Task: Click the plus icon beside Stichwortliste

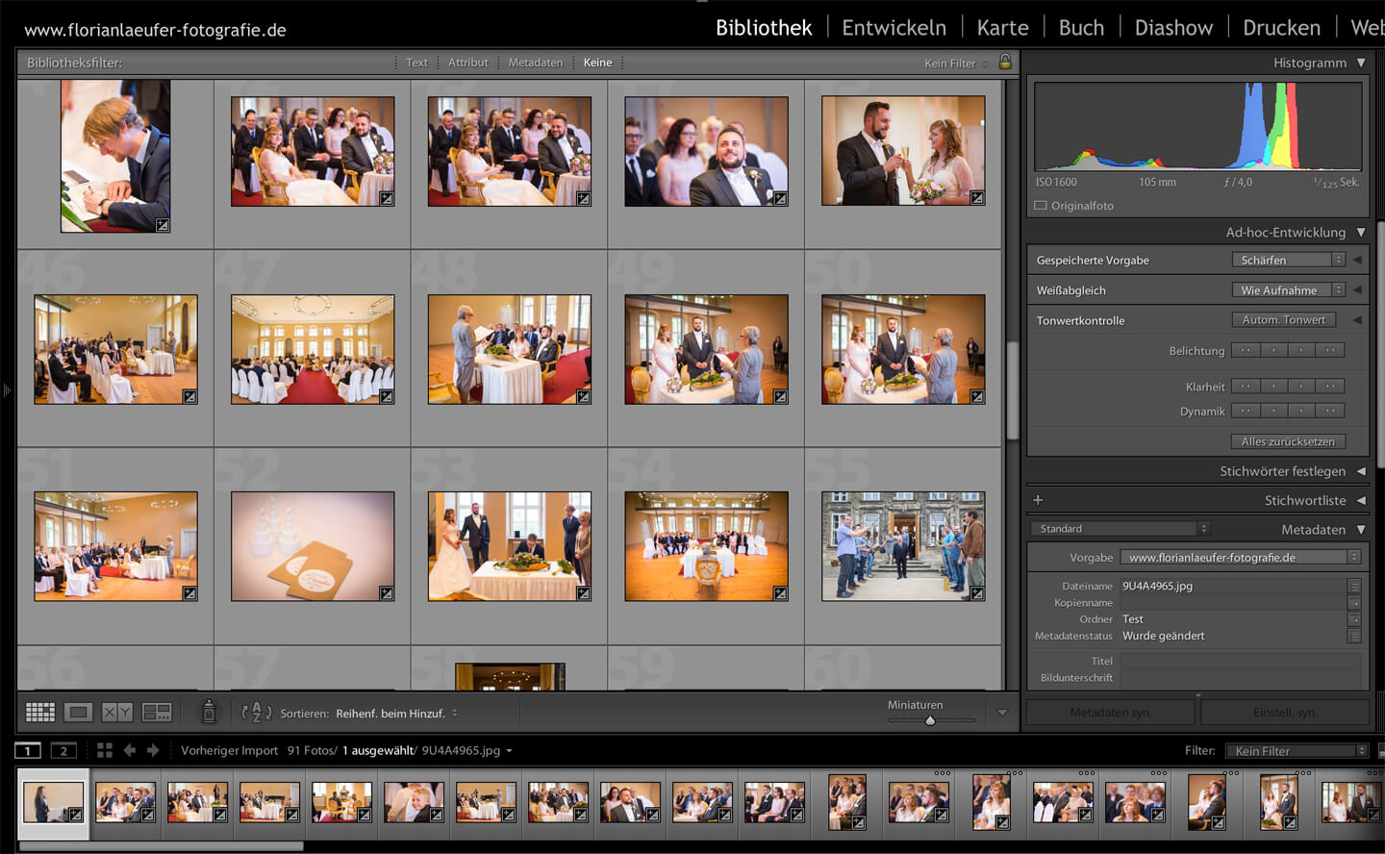Action: (1037, 500)
